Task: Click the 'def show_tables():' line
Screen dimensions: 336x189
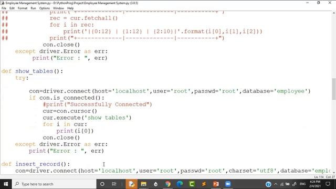Action: coord(32,71)
